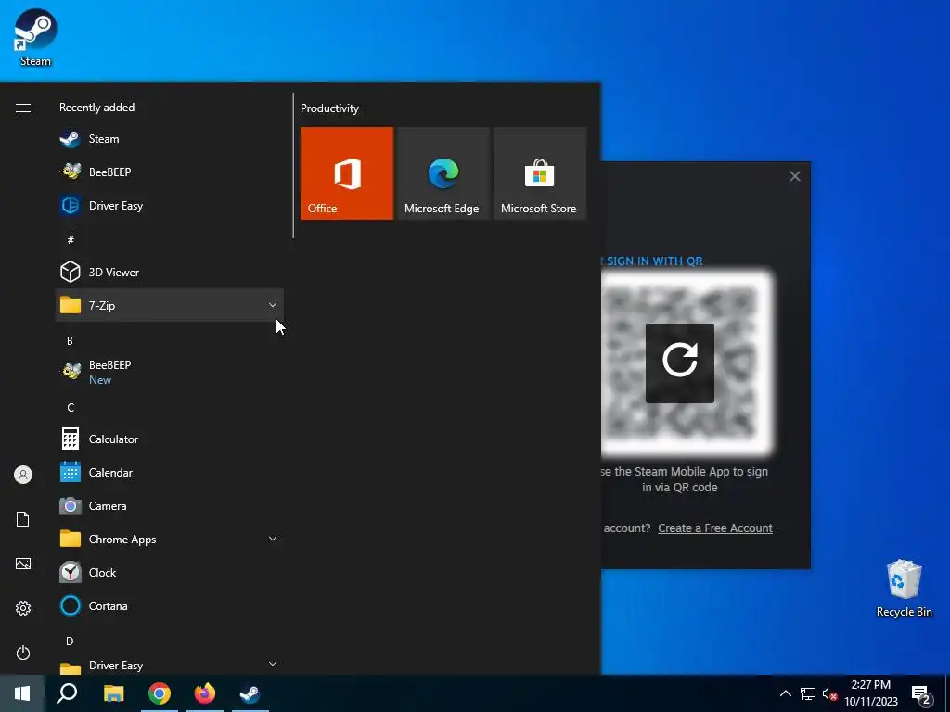Click the muted volume tray icon

pyautogui.click(x=829, y=693)
